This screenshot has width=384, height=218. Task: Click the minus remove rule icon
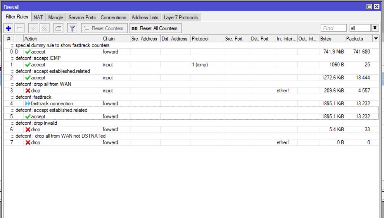point(20,28)
